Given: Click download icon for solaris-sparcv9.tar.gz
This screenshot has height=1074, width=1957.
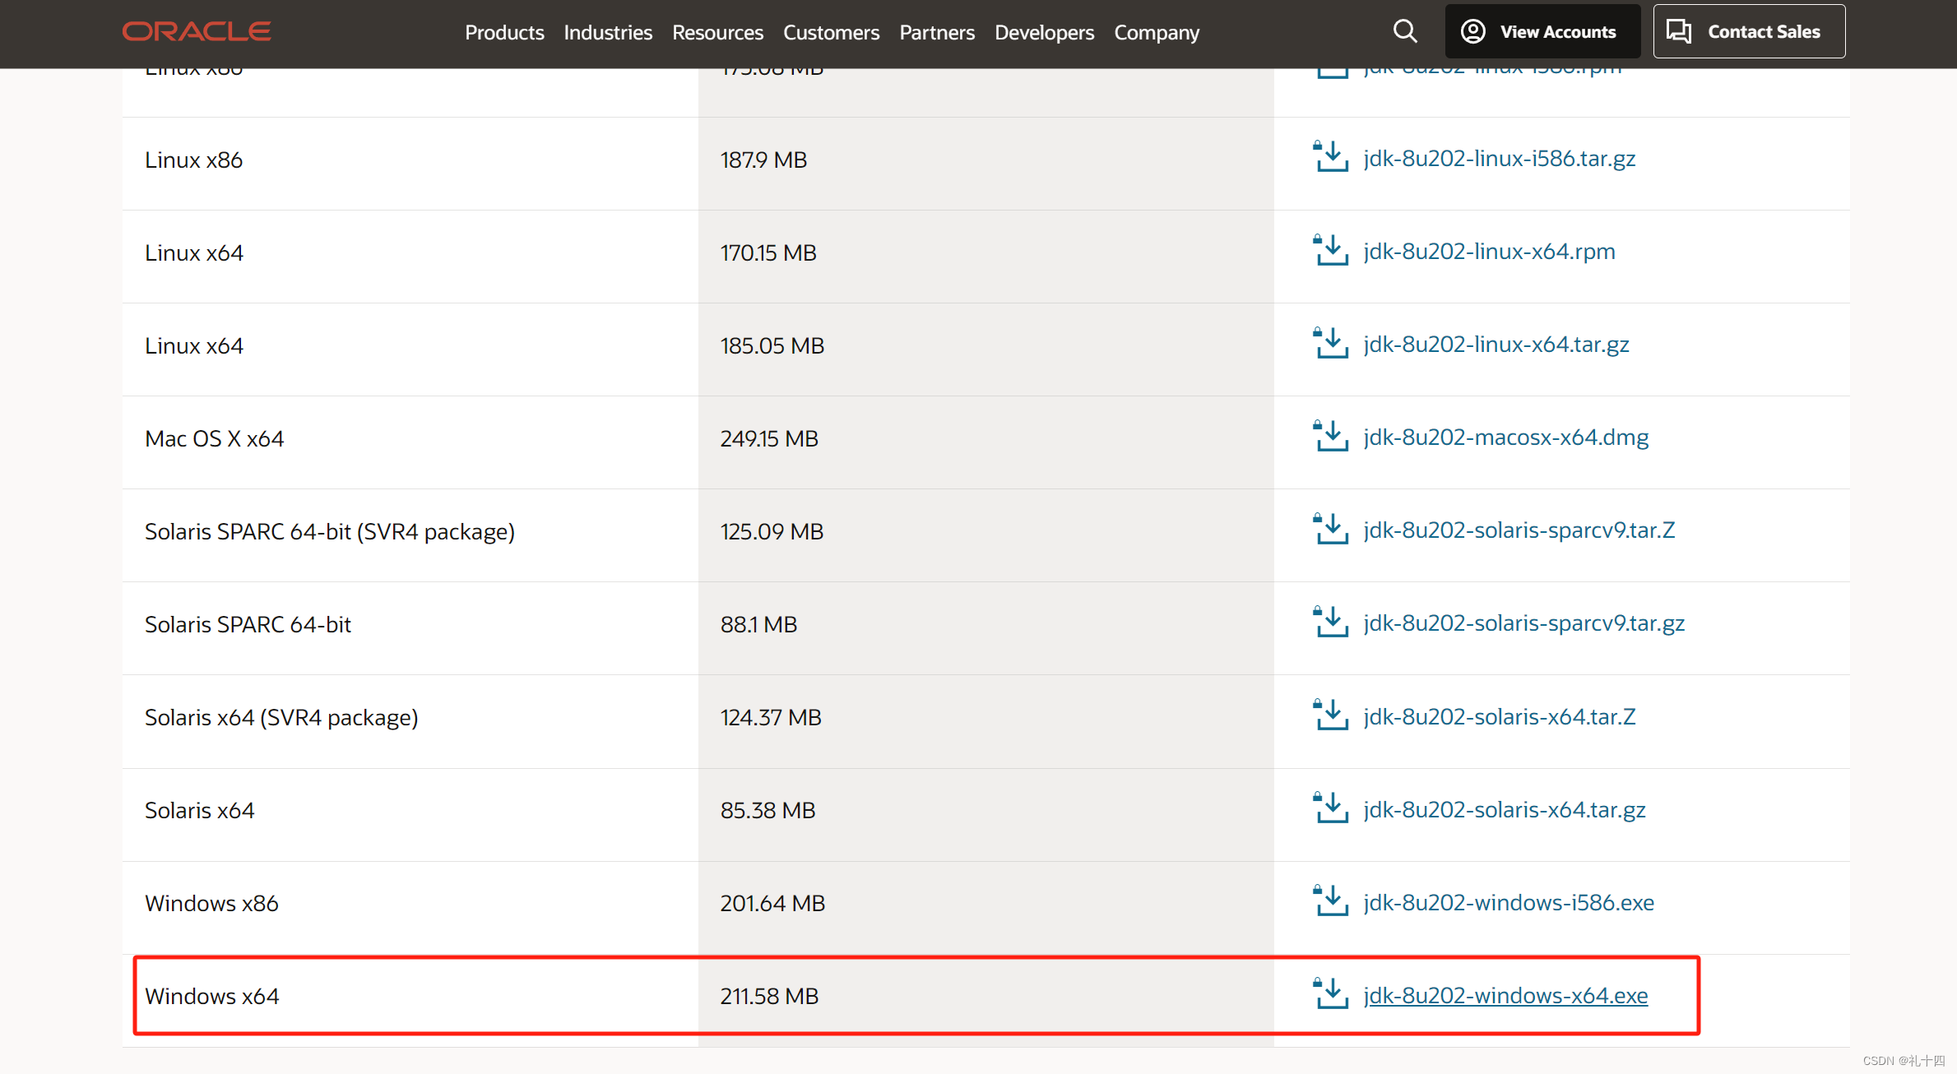Looking at the screenshot, I should 1331,622.
